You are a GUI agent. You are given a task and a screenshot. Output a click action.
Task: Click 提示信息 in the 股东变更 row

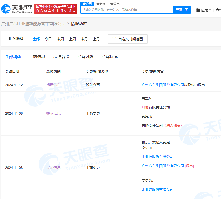(53, 85)
